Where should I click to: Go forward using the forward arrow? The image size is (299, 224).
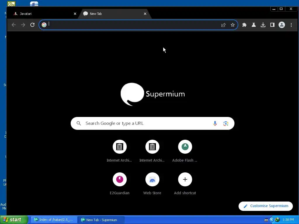coord(23,25)
